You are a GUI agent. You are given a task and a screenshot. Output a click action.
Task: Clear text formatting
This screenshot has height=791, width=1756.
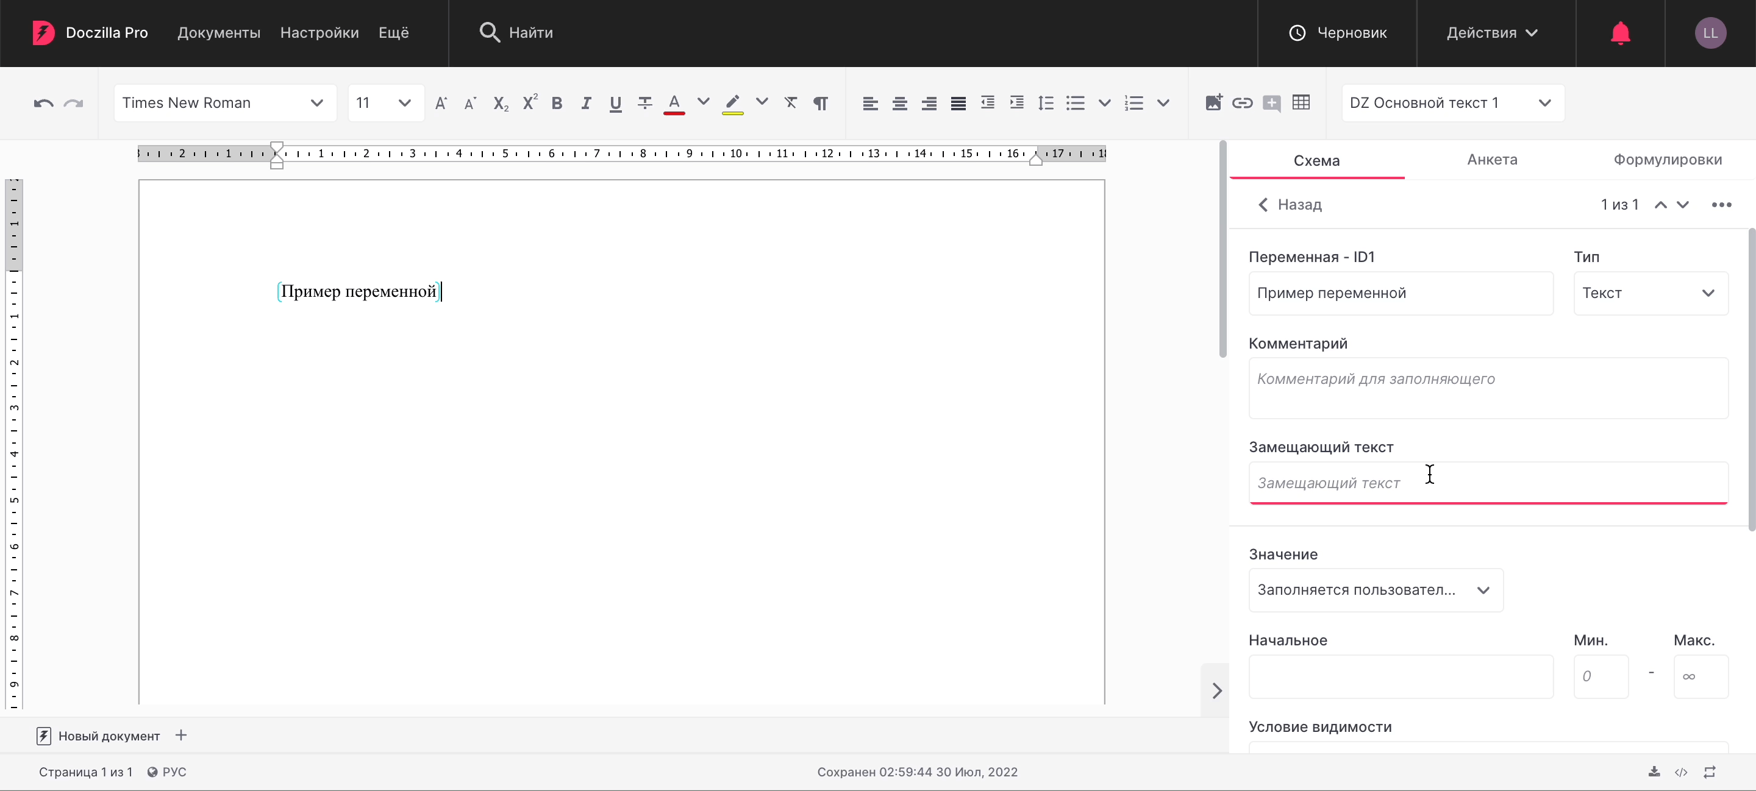(791, 103)
